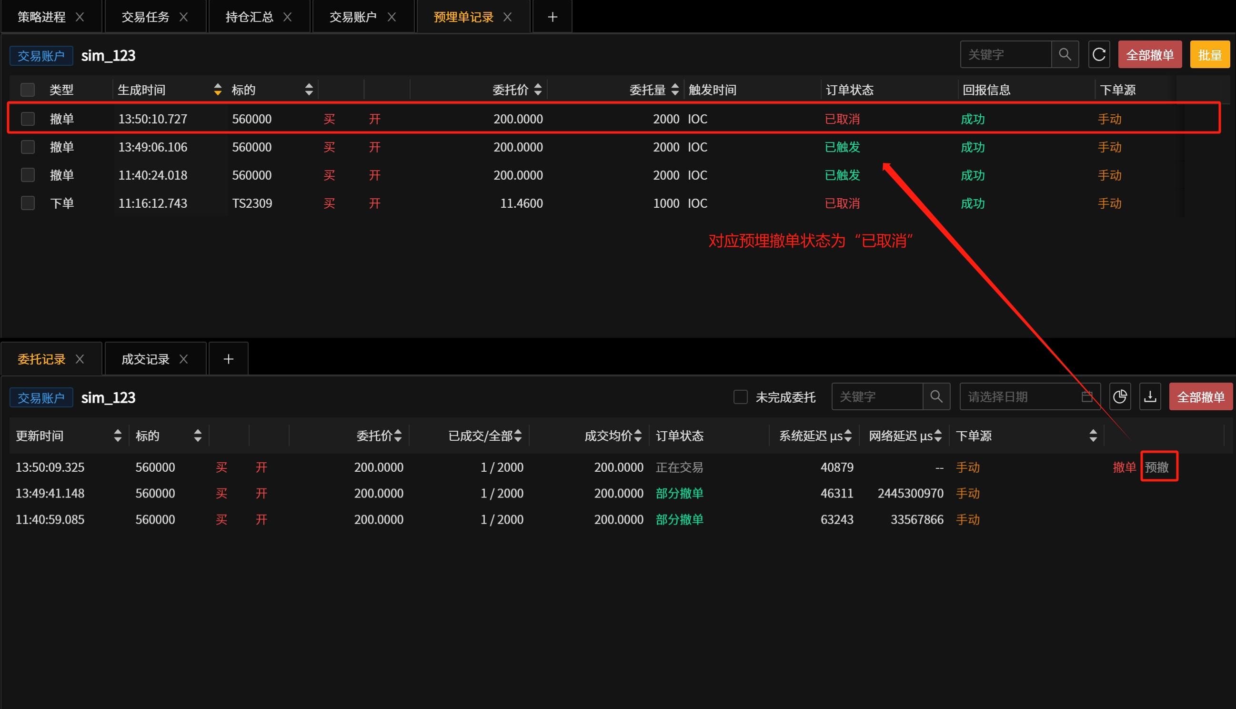Download 委托记录 with export icon

click(x=1150, y=396)
